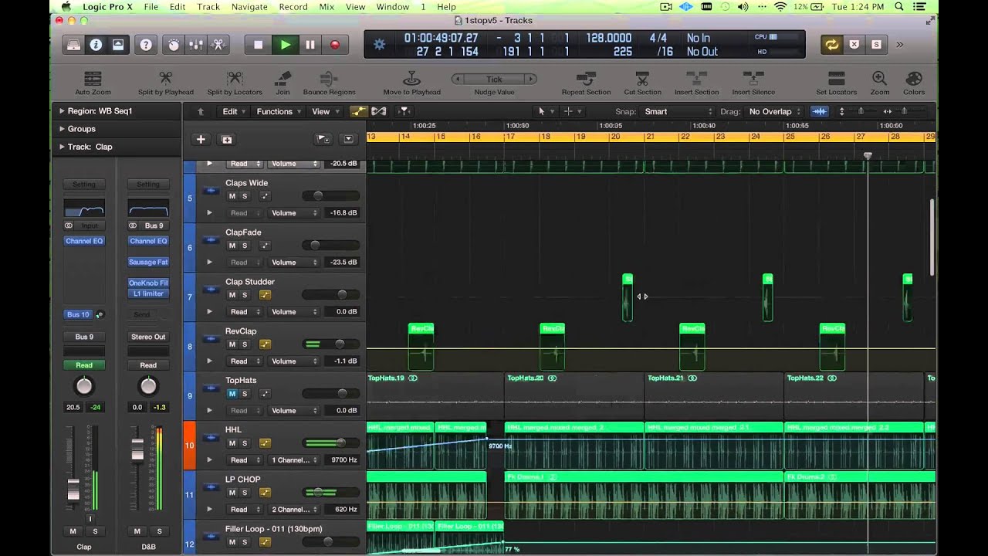Click the Nudge Value Tick field

point(494,79)
